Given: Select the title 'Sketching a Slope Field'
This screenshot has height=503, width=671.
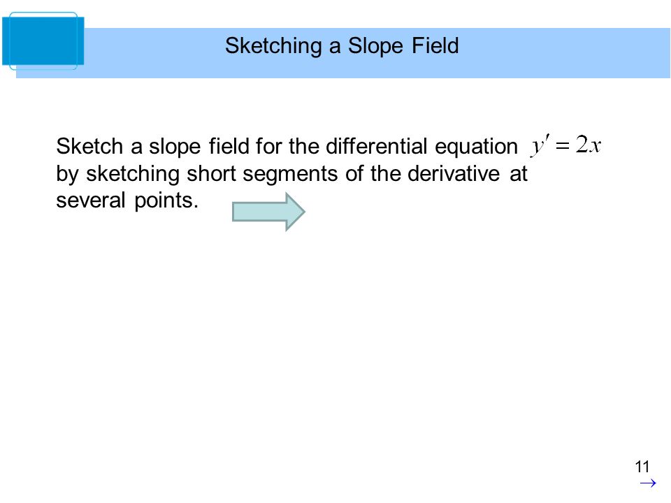Looking at the screenshot, I should coord(342,46).
